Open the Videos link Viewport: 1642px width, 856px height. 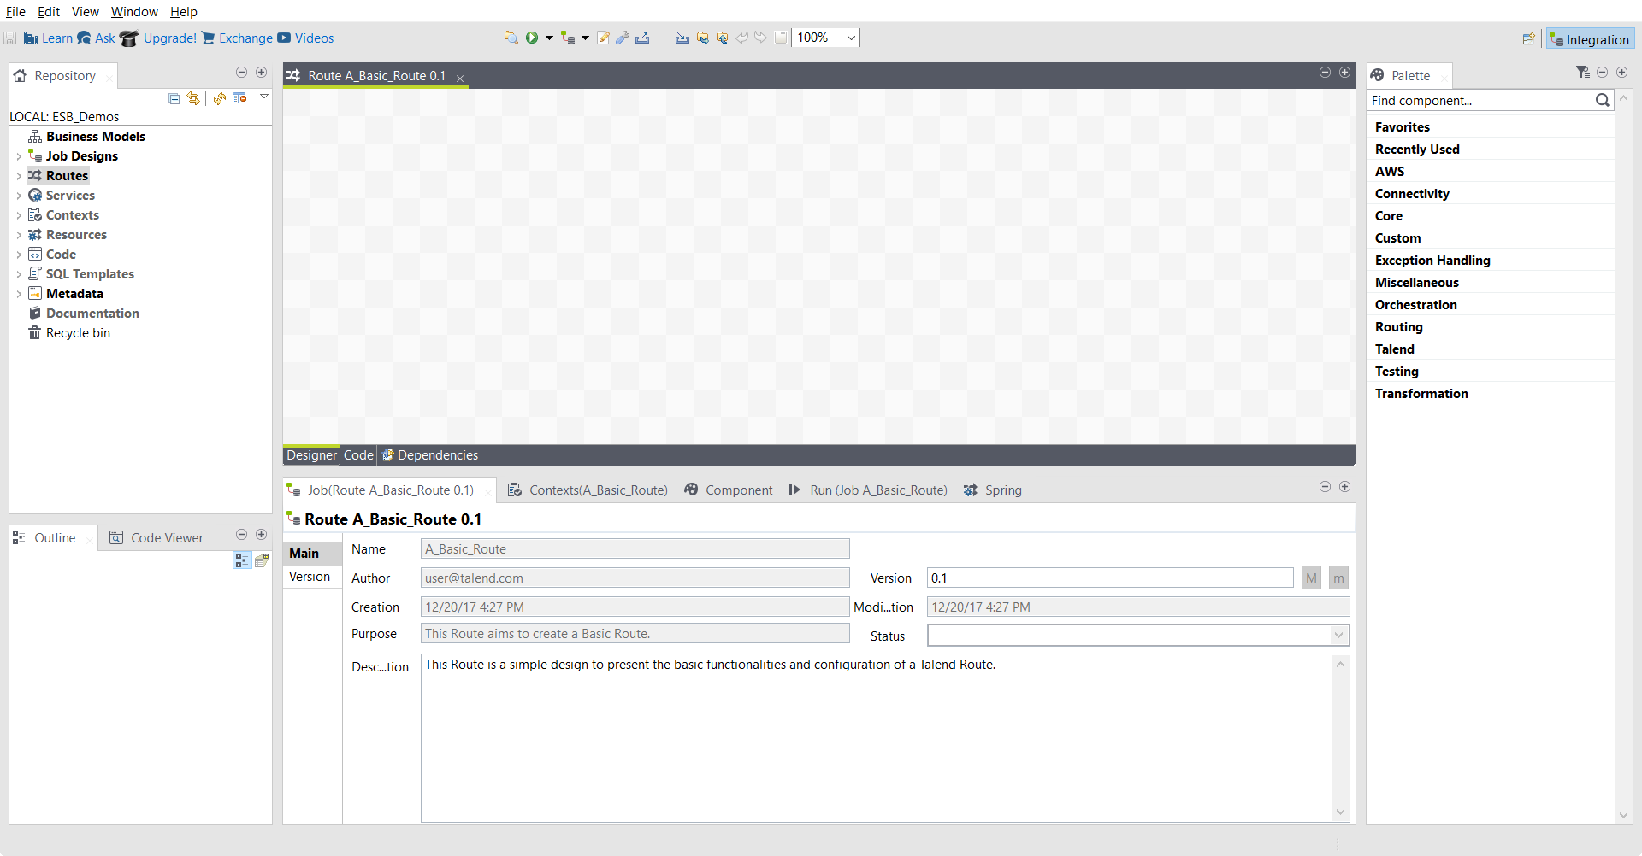coord(314,38)
